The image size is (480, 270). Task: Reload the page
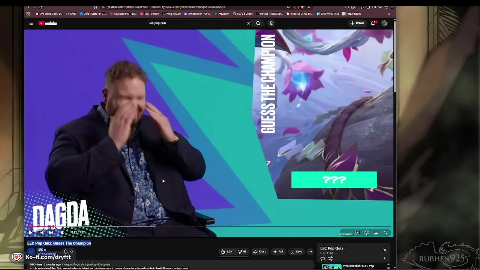click(x=40, y=7)
